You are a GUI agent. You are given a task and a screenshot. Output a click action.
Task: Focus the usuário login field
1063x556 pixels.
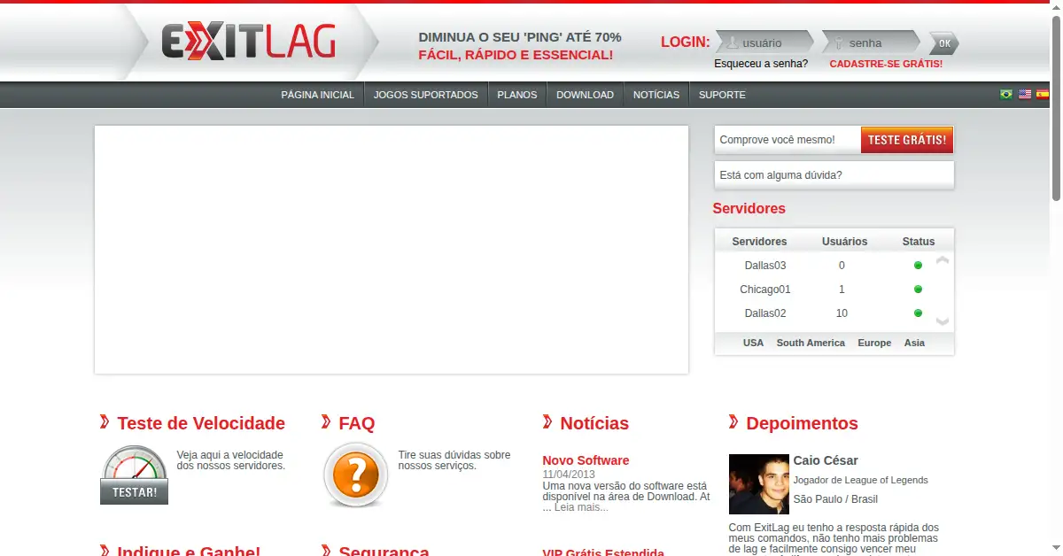click(764, 42)
